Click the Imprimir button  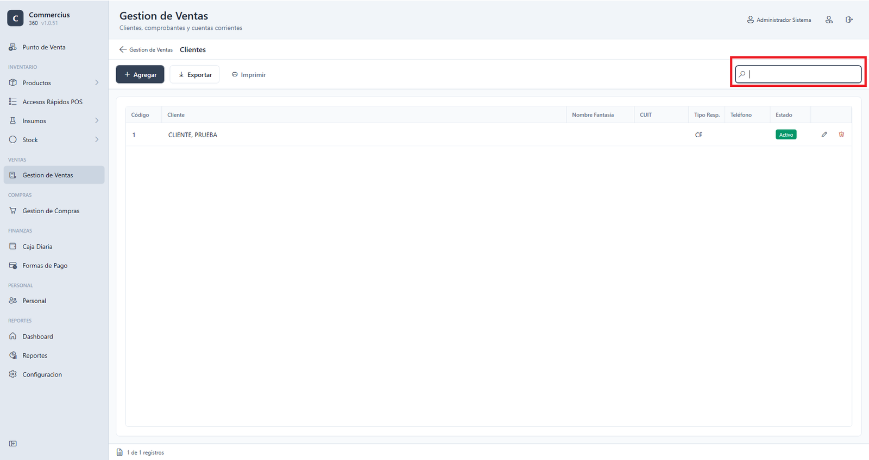tap(249, 74)
